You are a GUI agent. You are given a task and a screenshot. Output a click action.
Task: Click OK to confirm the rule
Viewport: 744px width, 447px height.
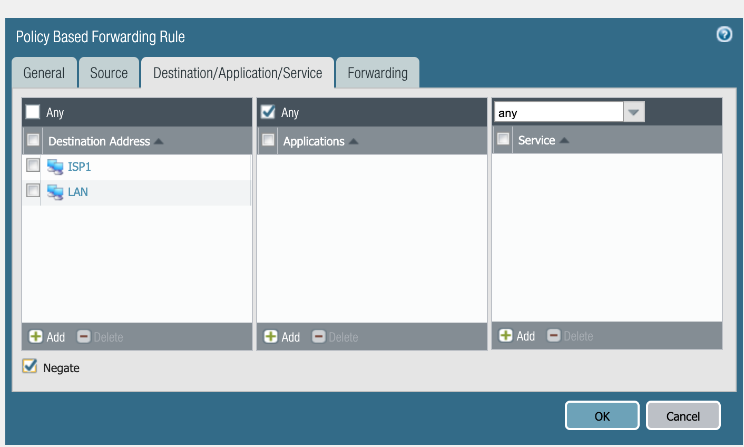point(602,416)
